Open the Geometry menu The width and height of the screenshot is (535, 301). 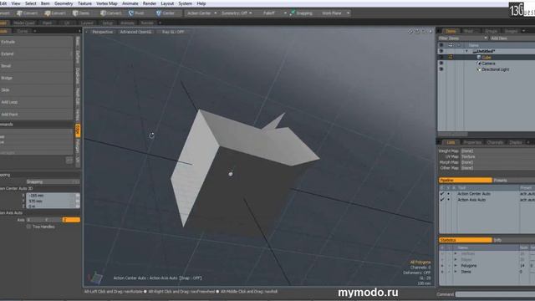(x=64, y=3)
